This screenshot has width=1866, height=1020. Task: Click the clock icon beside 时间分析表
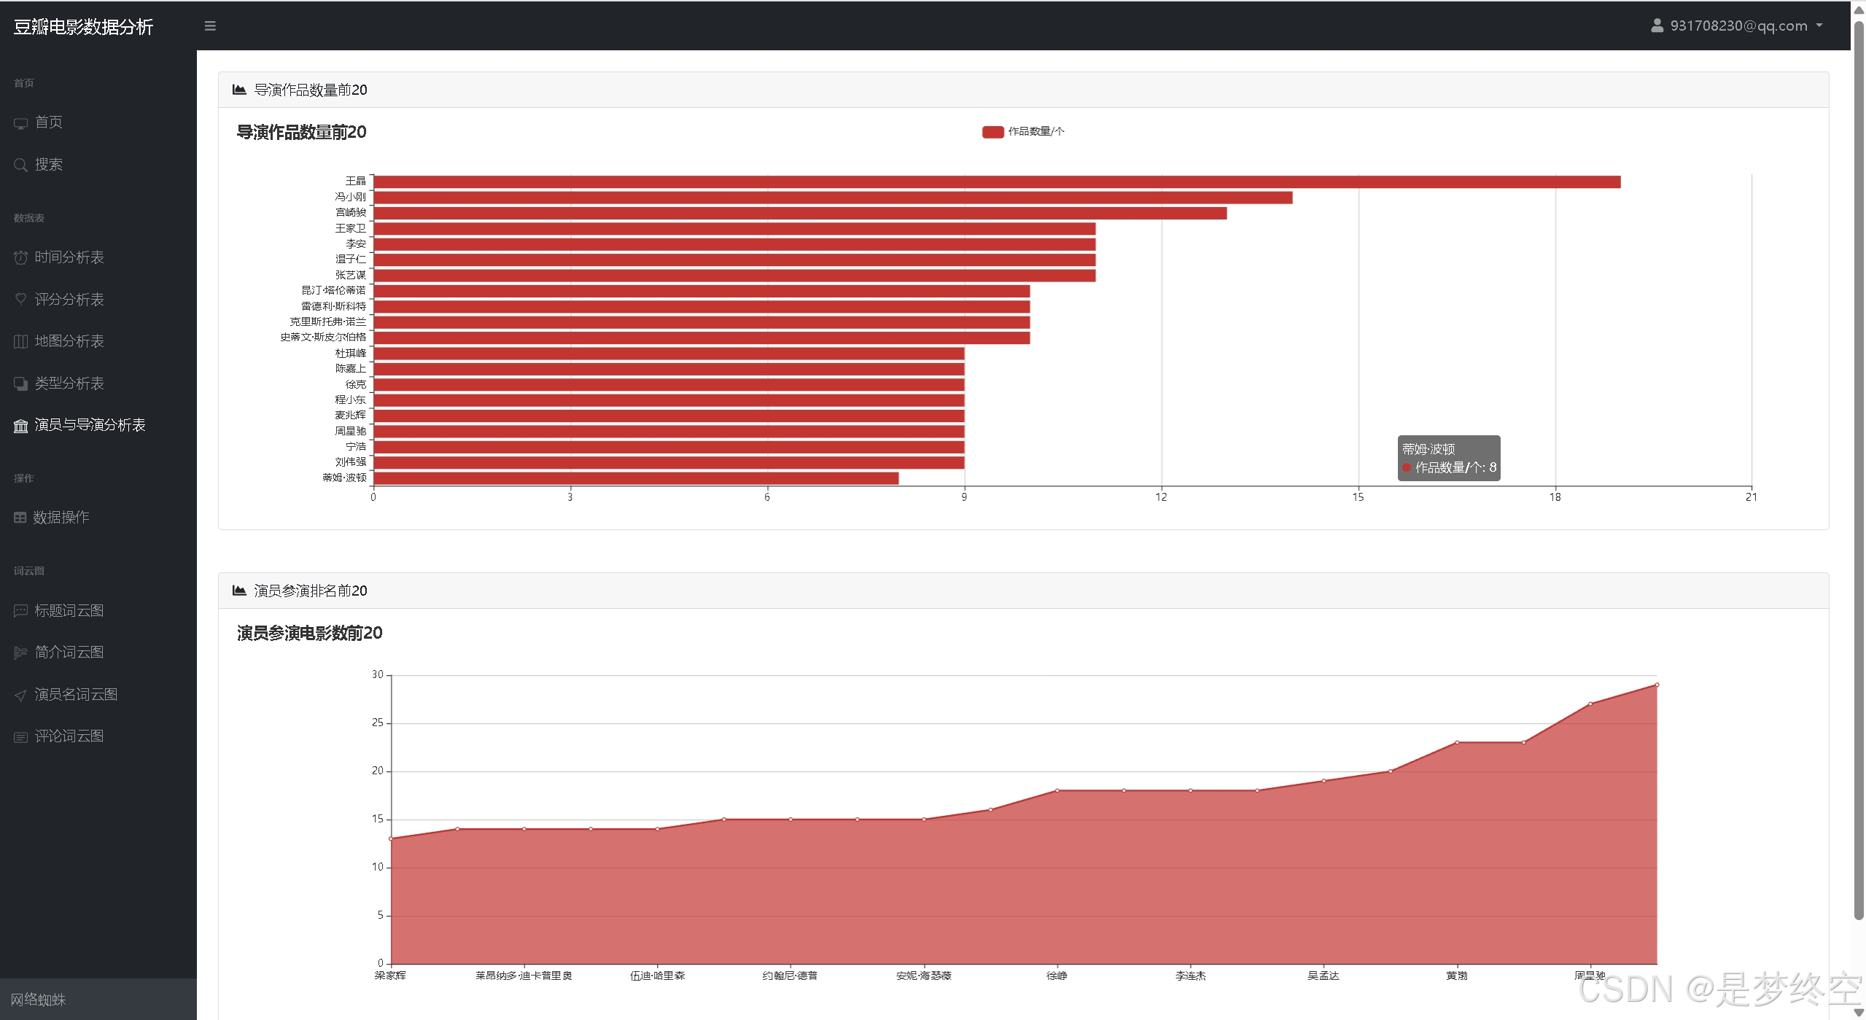tap(20, 257)
